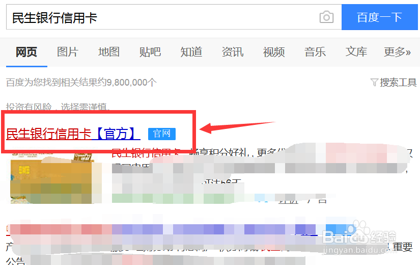Click the funnel icon beside 搜索工具
The image size is (420, 265).
[374, 83]
